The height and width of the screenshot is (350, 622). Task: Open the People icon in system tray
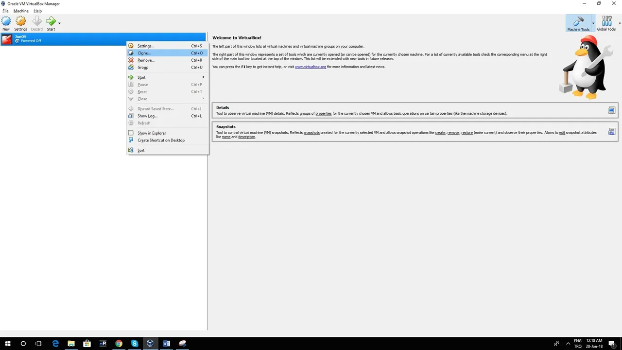coord(556,343)
